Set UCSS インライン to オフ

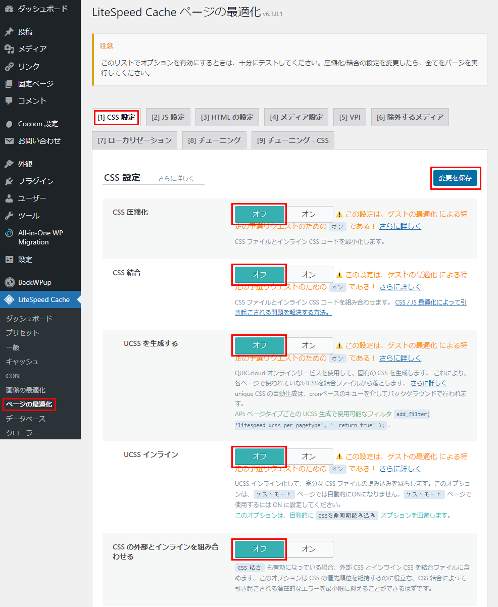click(260, 457)
